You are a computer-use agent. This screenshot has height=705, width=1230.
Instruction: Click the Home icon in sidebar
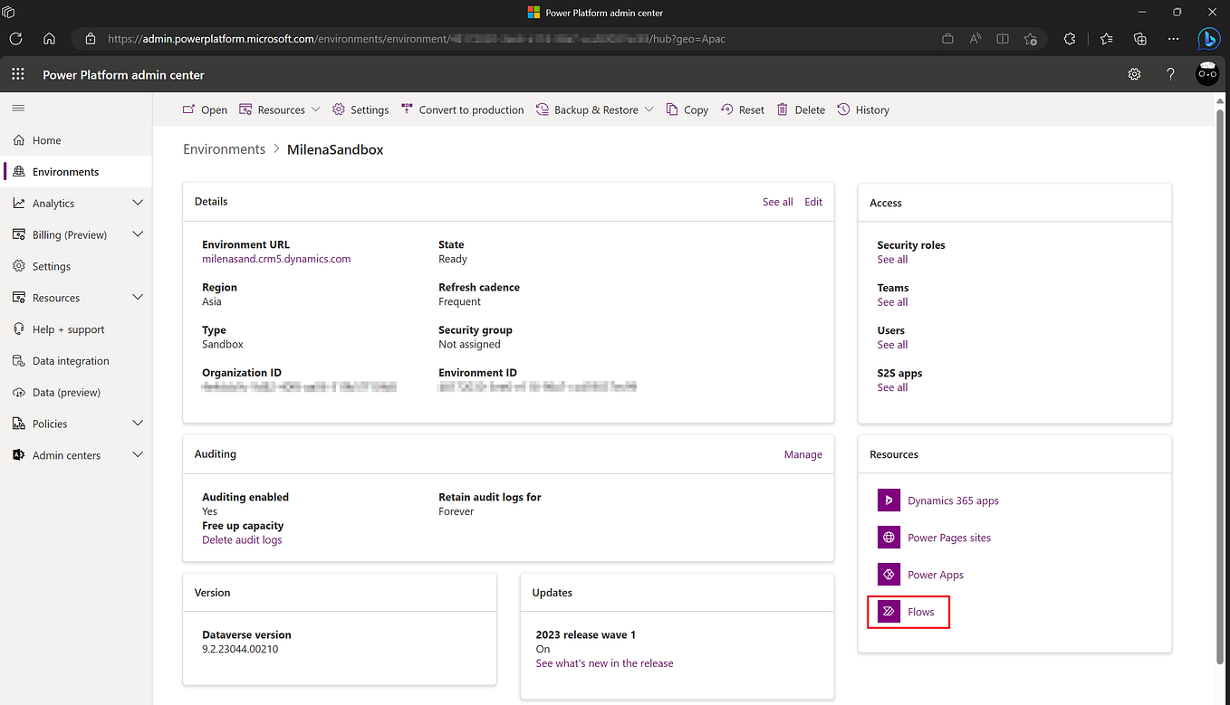pyautogui.click(x=19, y=140)
